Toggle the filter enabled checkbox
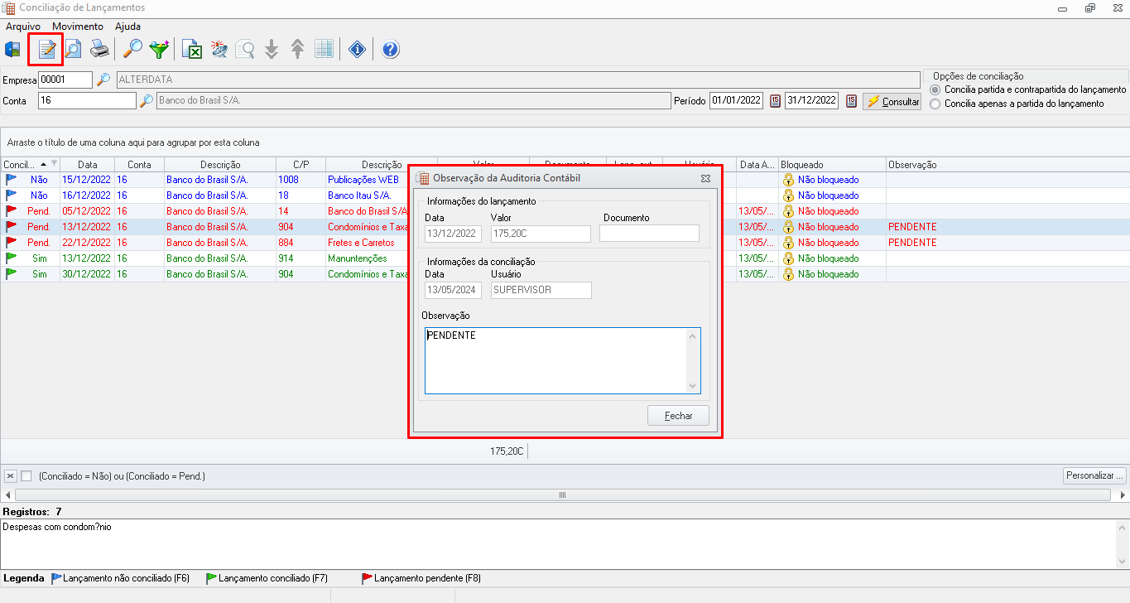 (26, 476)
